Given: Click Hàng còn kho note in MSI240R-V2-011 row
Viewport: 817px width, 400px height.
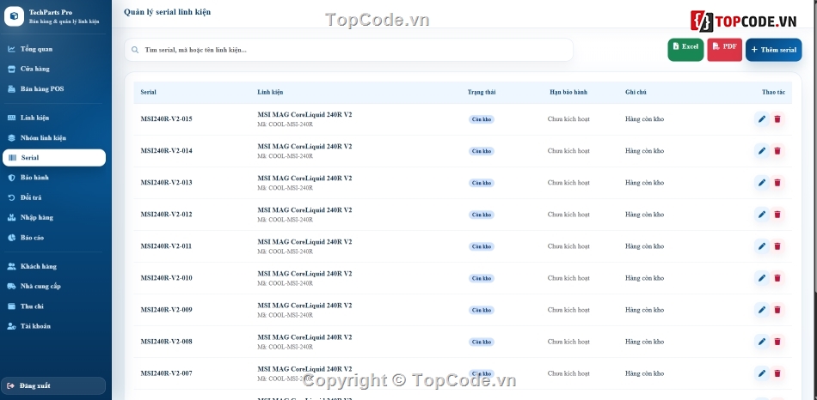Looking at the screenshot, I should coord(644,246).
